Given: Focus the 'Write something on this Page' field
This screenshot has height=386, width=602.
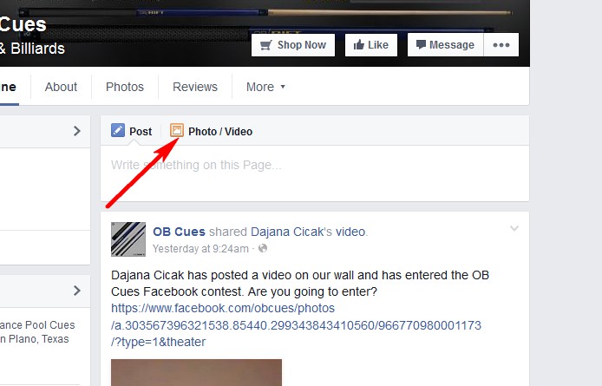Looking at the screenshot, I should tap(314, 173).
